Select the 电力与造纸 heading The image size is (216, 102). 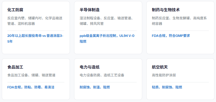click(x=90, y=67)
